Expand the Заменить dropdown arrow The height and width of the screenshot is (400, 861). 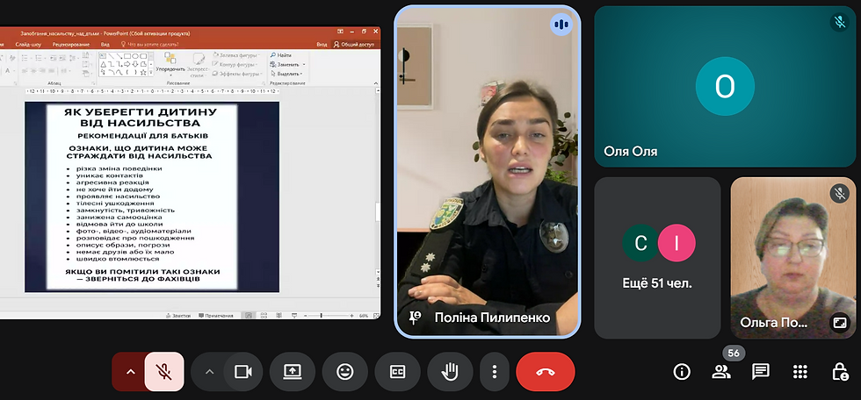(304, 64)
